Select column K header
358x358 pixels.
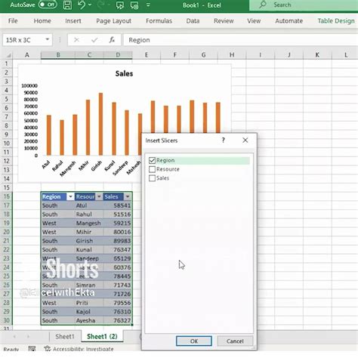click(317, 55)
